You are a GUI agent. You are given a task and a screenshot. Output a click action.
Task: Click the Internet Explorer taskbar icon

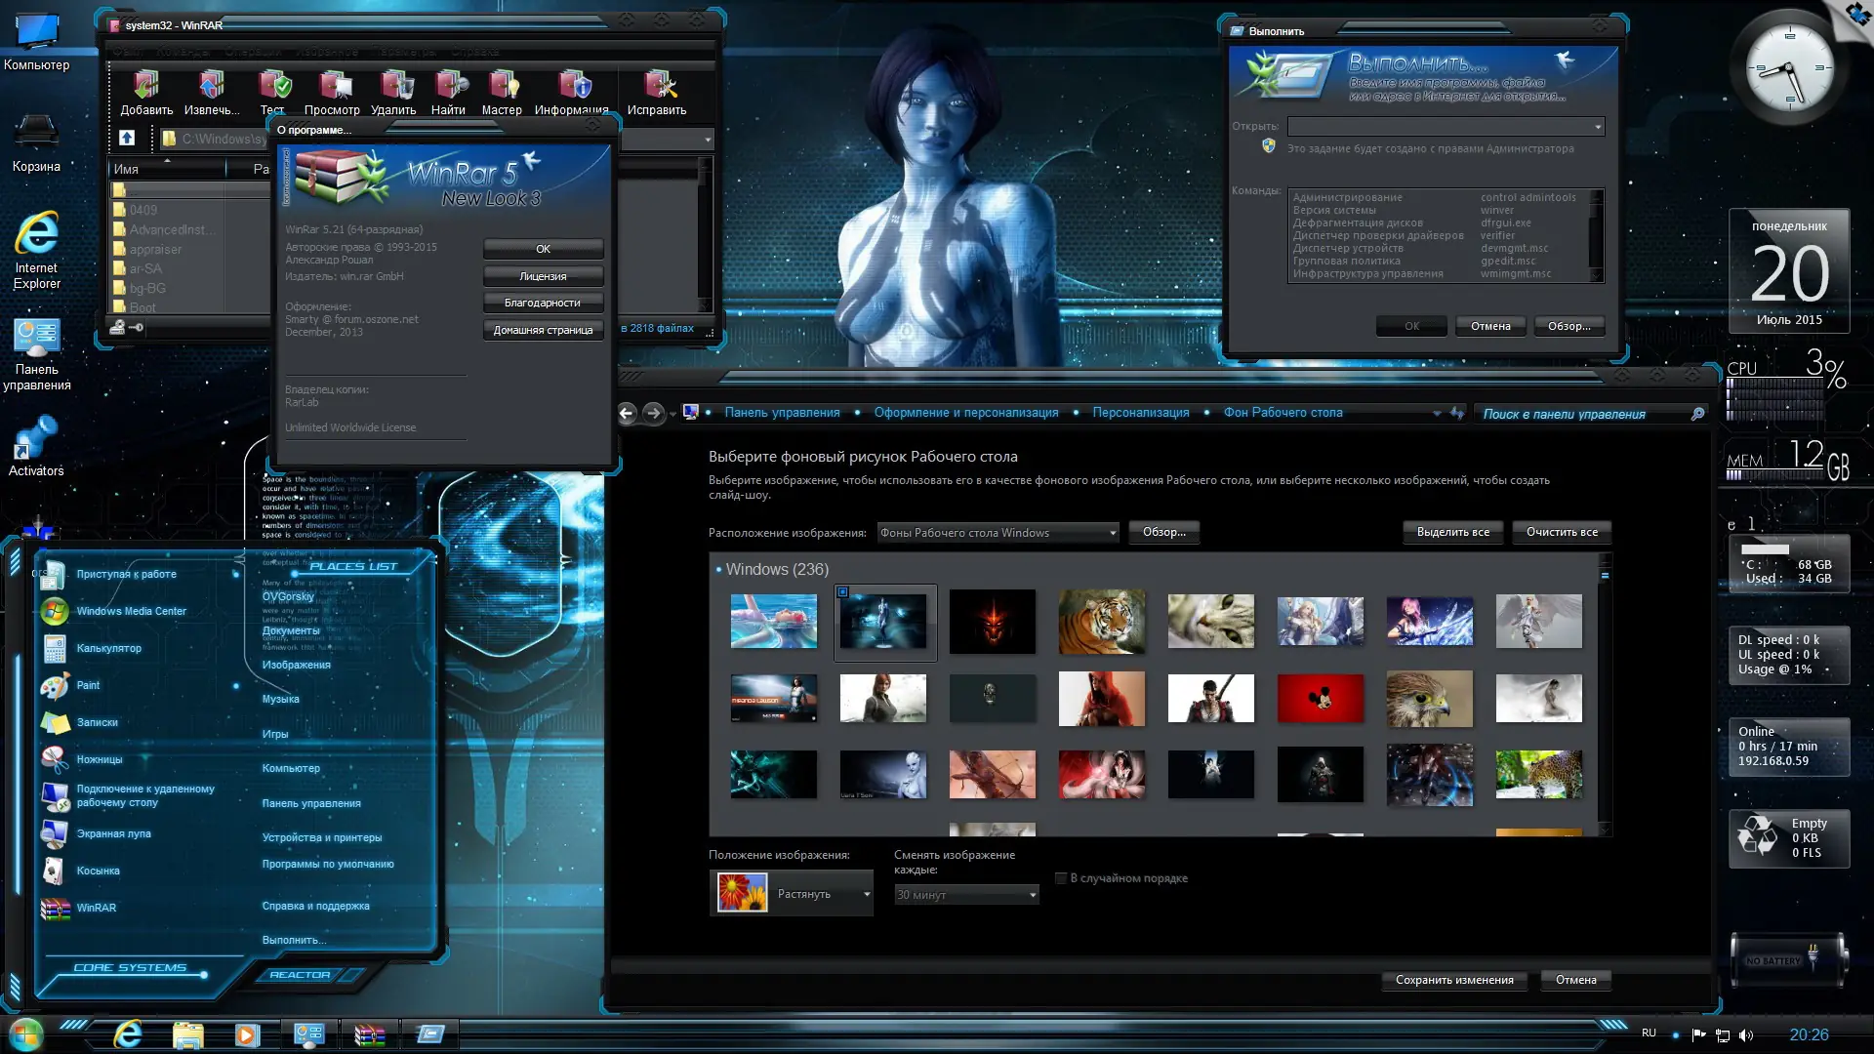click(128, 1034)
